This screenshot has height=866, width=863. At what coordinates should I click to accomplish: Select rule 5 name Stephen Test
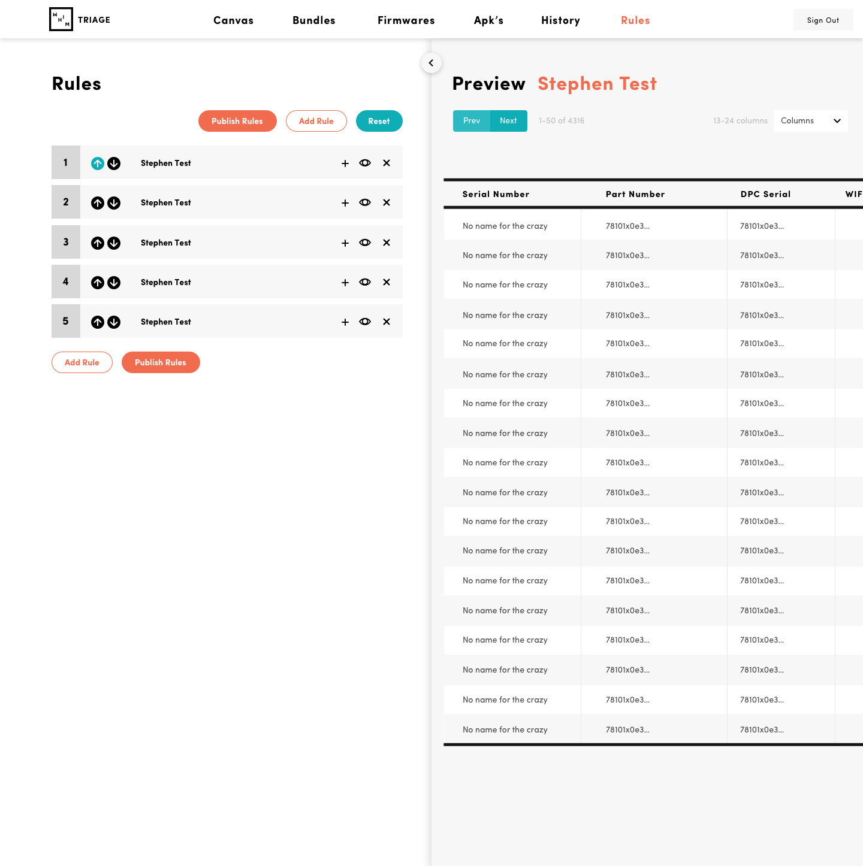click(166, 322)
